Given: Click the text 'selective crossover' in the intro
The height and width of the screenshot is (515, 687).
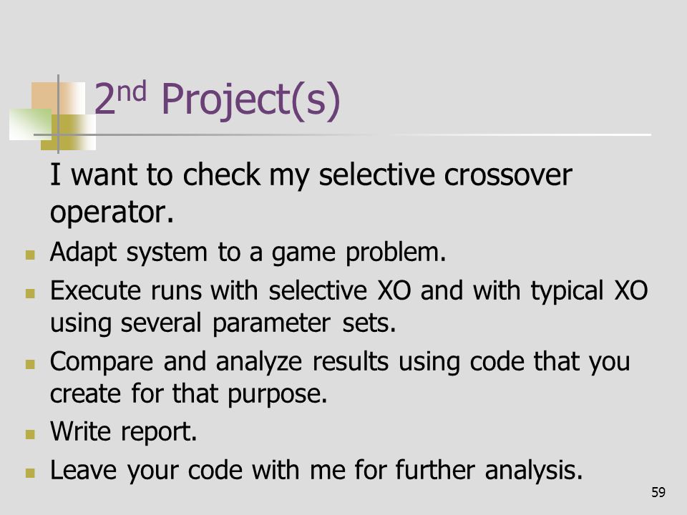Looking at the screenshot, I should pos(445,175).
